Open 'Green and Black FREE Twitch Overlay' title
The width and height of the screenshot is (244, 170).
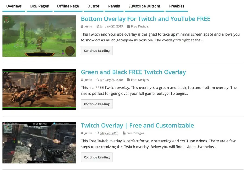pos(133,72)
